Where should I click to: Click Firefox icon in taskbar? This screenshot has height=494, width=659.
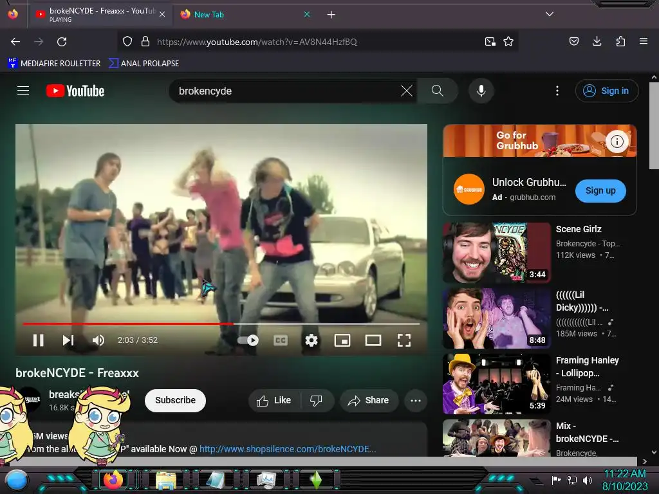point(113,480)
